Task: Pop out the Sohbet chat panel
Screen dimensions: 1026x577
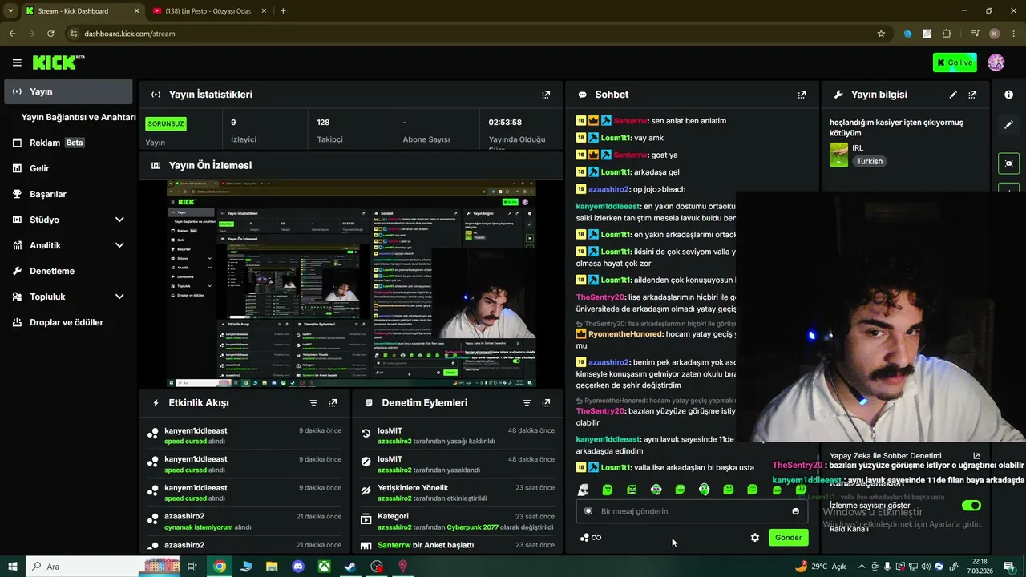Action: pos(802,95)
